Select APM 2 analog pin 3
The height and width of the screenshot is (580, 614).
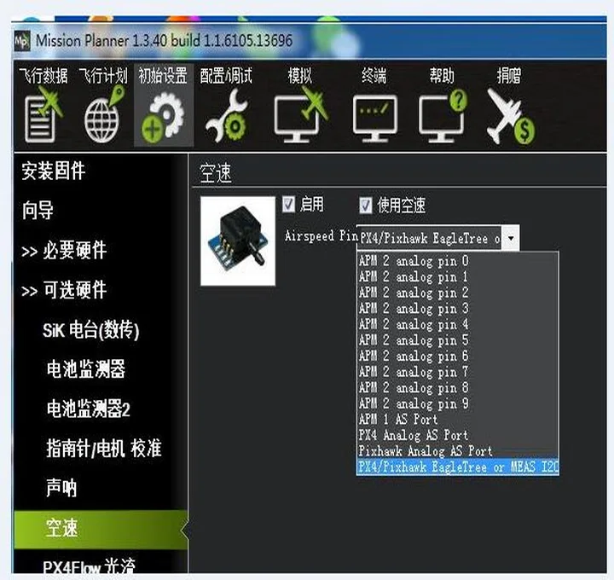pyautogui.click(x=457, y=309)
